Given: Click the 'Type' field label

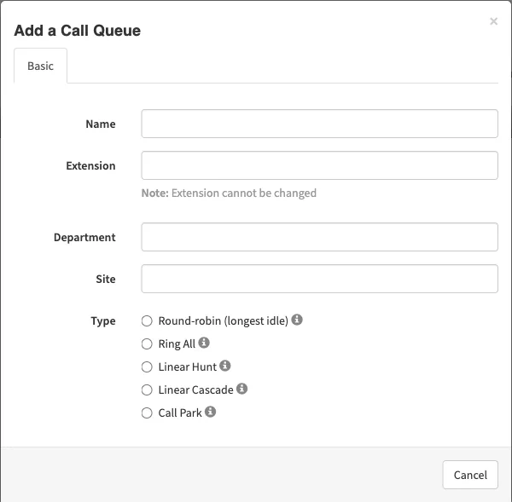Looking at the screenshot, I should point(103,321).
